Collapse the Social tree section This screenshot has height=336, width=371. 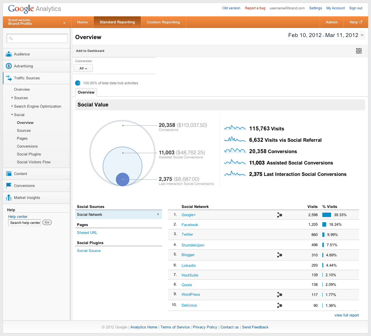click(x=12, y=115)
